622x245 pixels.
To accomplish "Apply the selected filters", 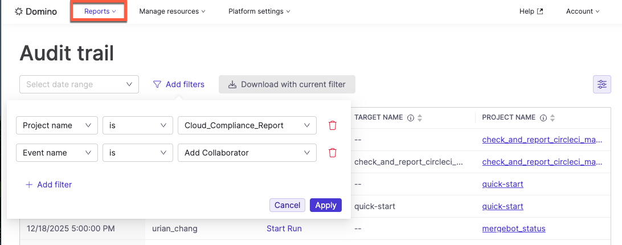I will (x=326, y=205).
